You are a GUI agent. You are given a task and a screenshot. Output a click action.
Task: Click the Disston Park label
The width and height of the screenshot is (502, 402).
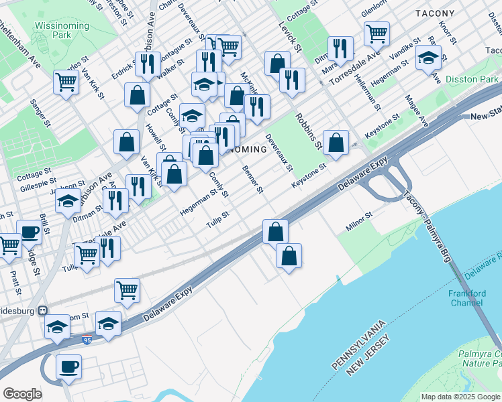coord(472,79)
